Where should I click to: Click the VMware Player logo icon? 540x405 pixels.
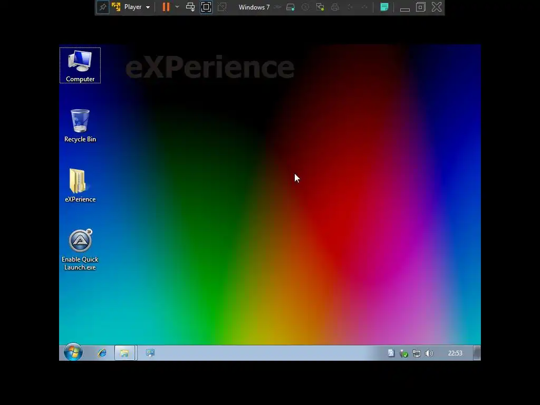tap(116, 7)
